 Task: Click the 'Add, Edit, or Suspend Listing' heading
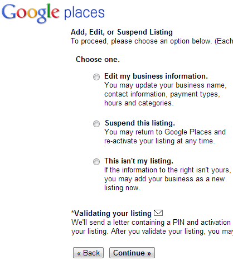[122, 32]
